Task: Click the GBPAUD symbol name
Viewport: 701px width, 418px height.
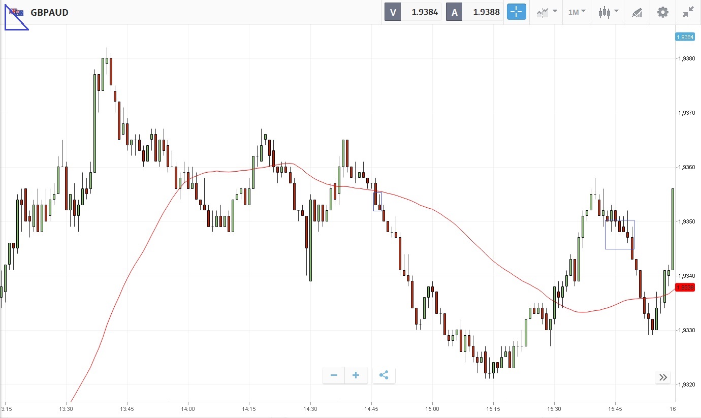Action: pyautogui.click(x=49, y=12)
